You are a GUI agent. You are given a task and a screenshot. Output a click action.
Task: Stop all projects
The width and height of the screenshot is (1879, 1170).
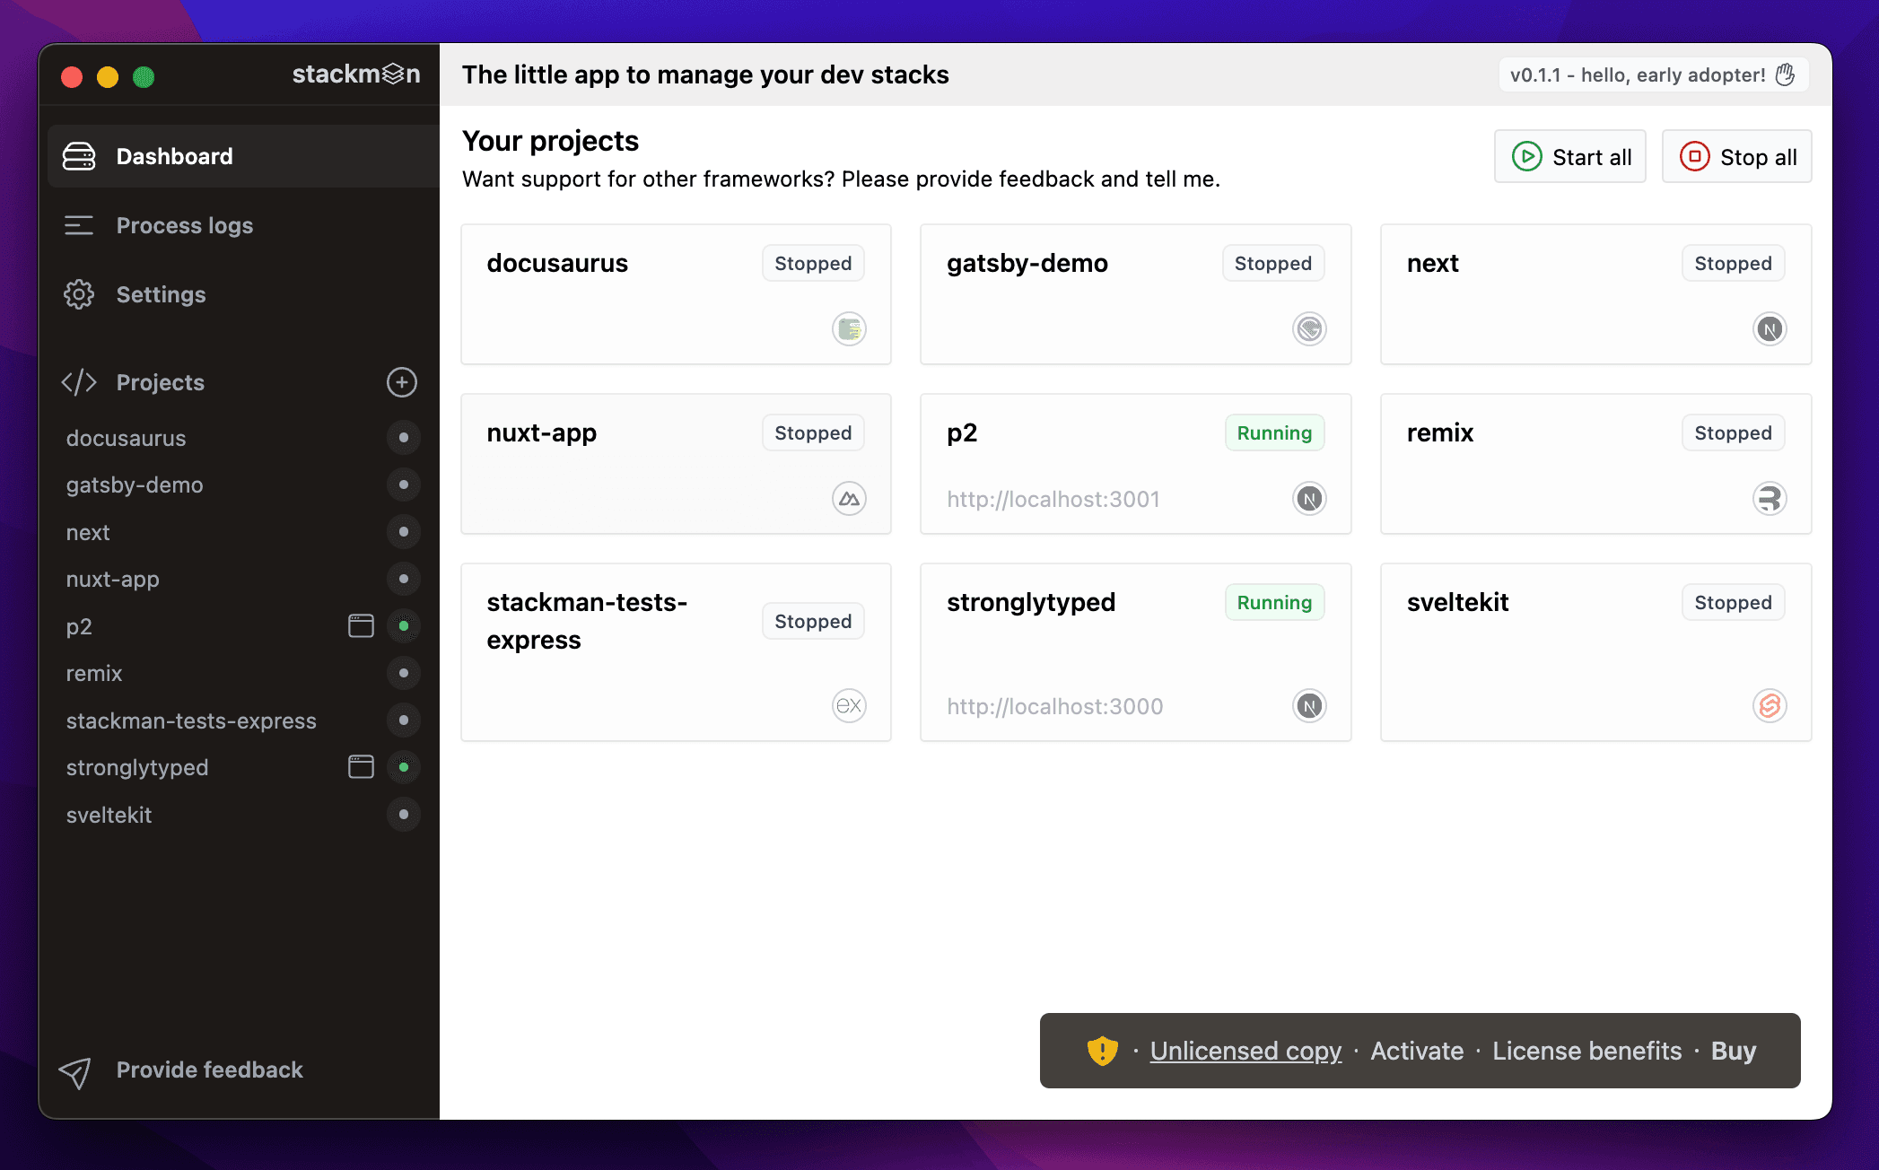click(x=1737, y=157)
